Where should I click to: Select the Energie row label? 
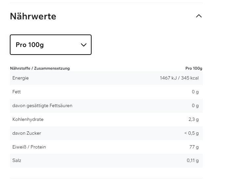(20, 78)
